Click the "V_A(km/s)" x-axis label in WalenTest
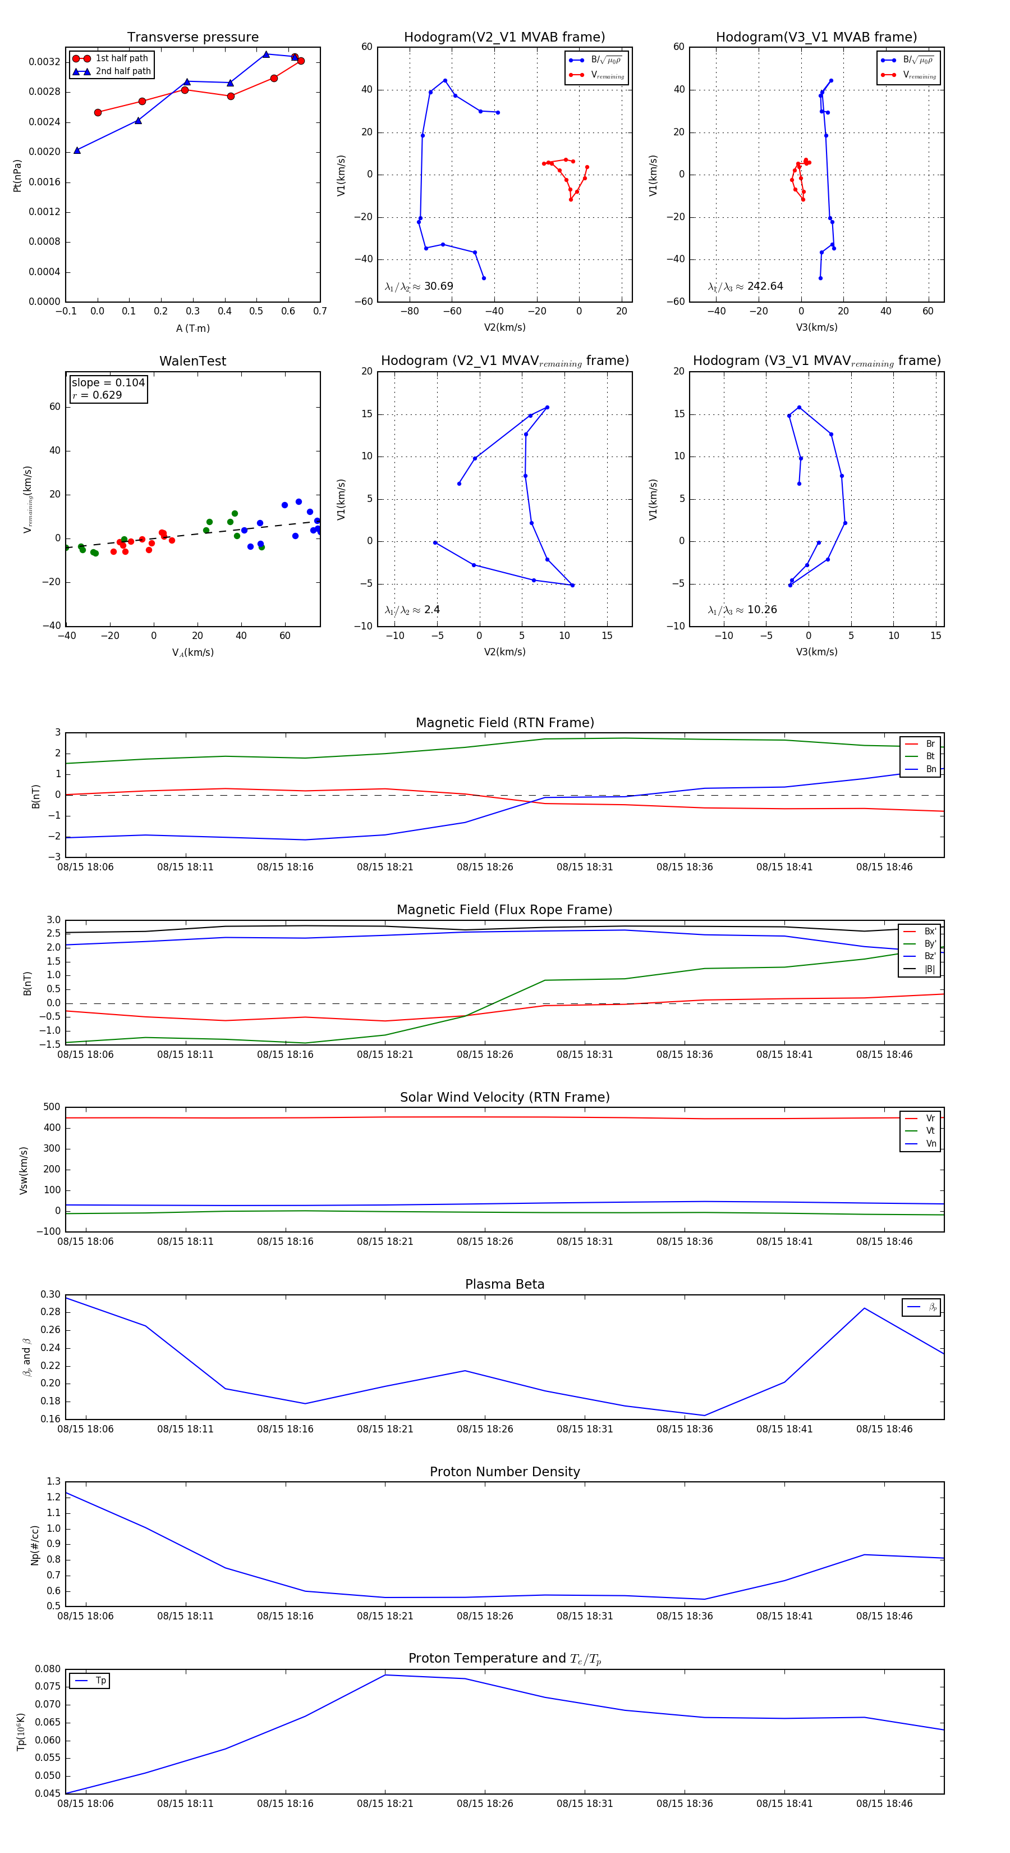 coord(192,652)
